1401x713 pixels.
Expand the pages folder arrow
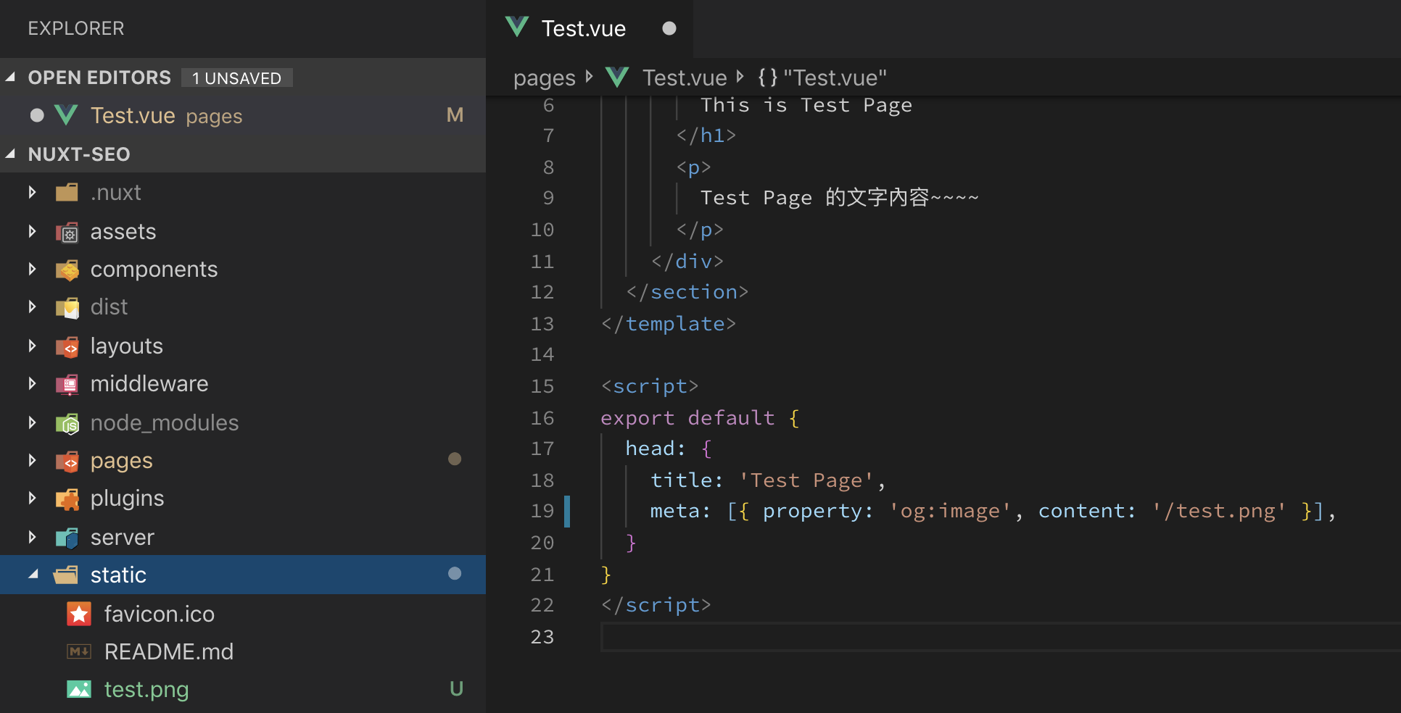pos(33,461)
